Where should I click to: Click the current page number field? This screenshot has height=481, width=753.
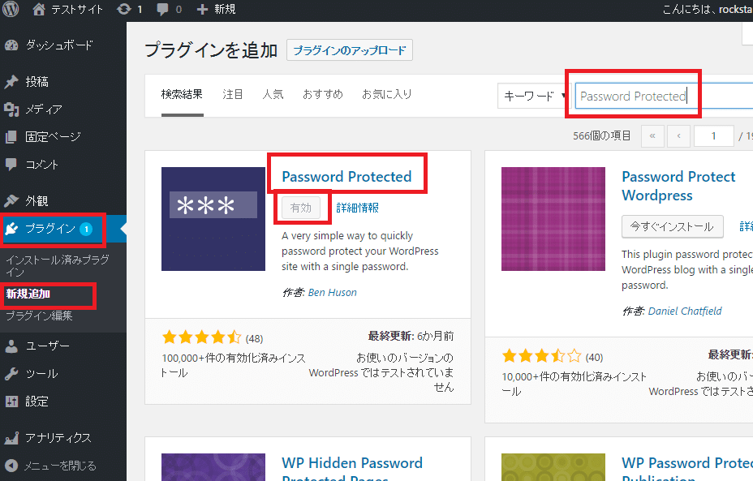coord(713,136)
